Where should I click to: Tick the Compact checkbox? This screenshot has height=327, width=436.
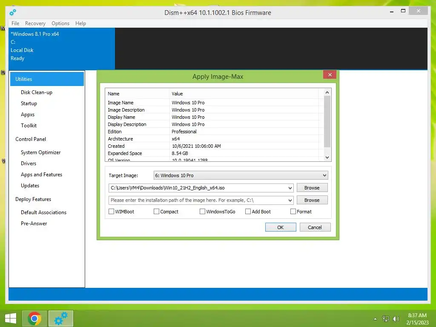[156, 212]
